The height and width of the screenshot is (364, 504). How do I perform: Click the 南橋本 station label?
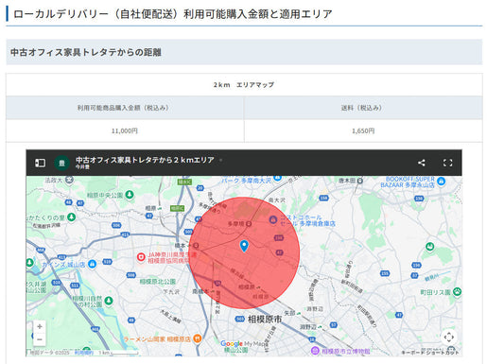[200, 291]
